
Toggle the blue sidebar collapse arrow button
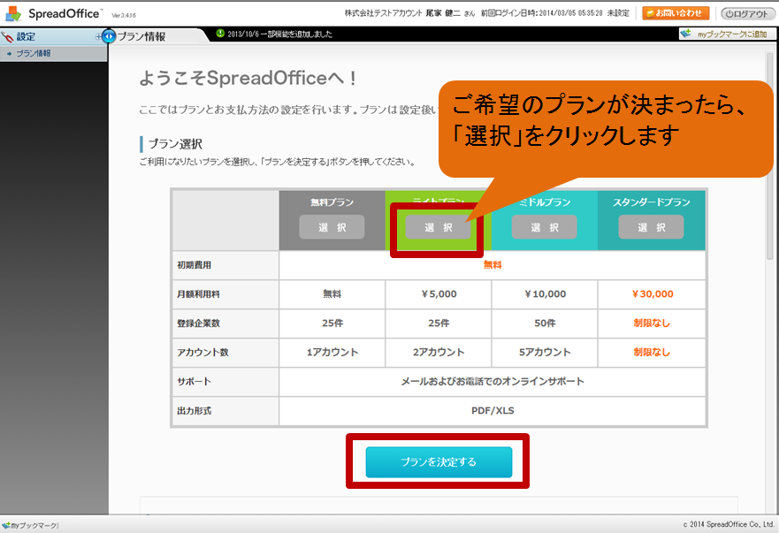pyautogui.click(x=108, y=36)
